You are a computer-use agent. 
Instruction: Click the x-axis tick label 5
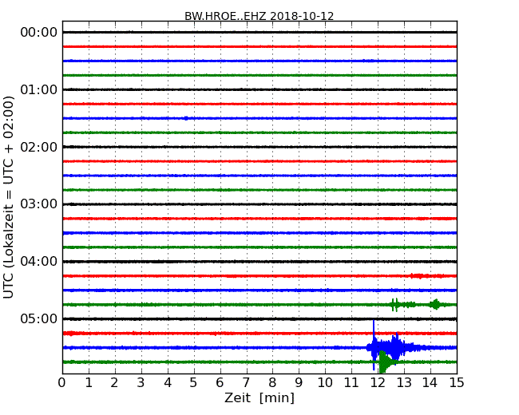[x=194, y=383]
